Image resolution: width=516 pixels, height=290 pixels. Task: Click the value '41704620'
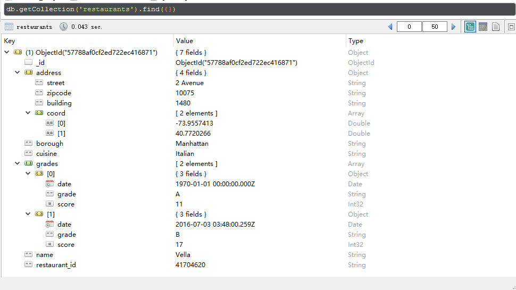coord(190,264)
